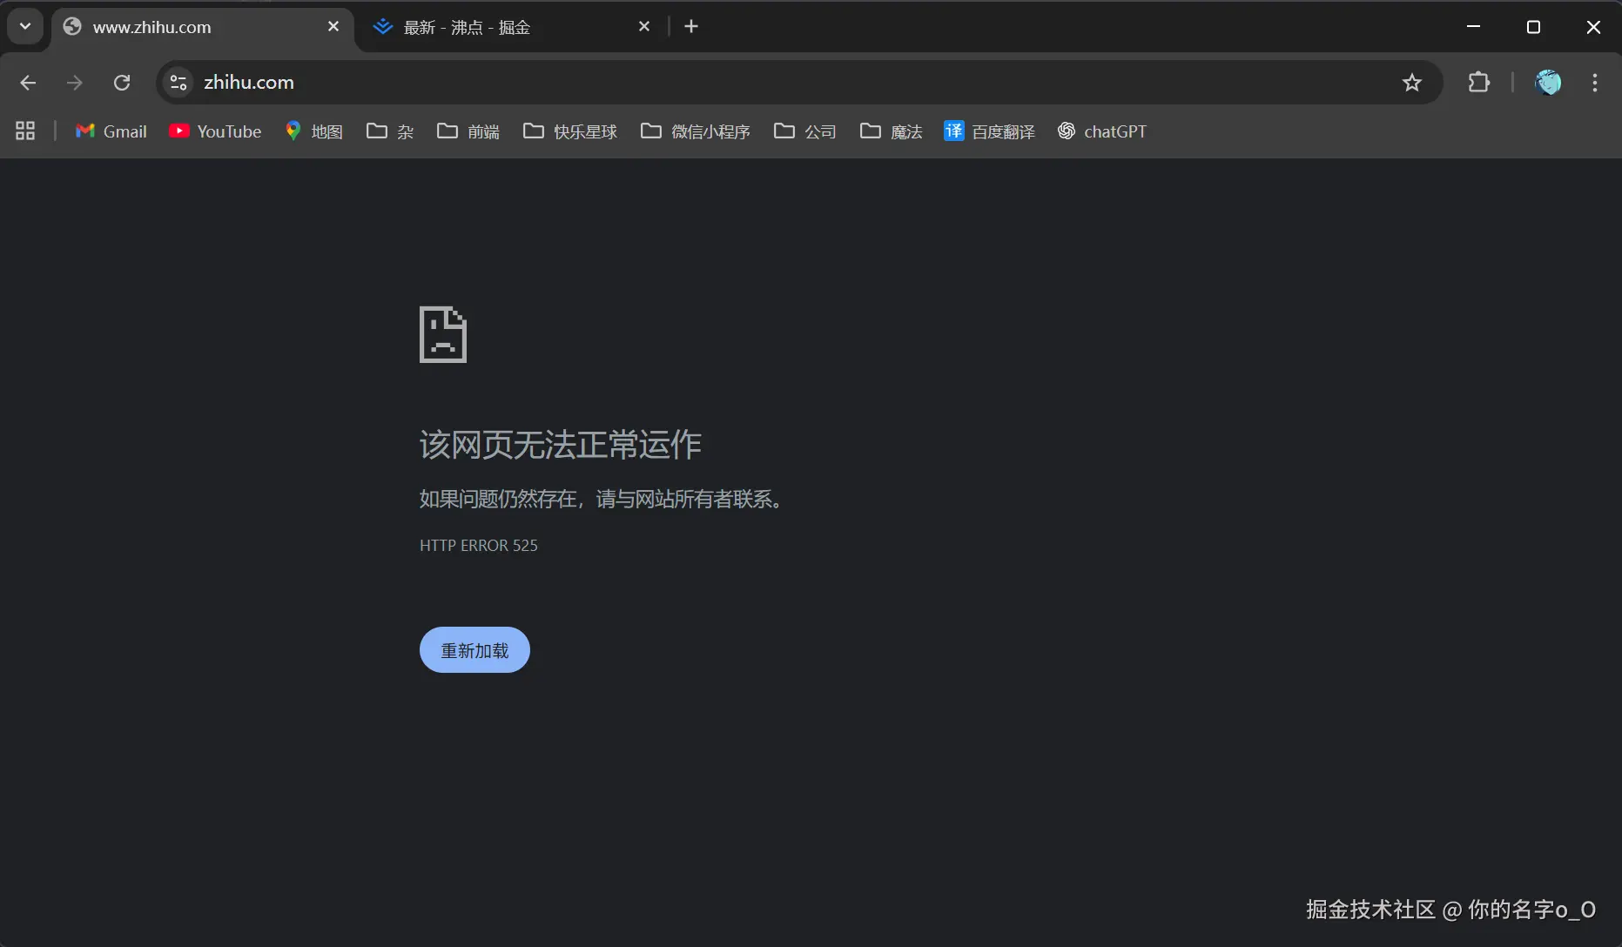Open a new tab with the plus button
Image resolution: width=1622 pixels, height=947 pixels.
coord(690,26)
